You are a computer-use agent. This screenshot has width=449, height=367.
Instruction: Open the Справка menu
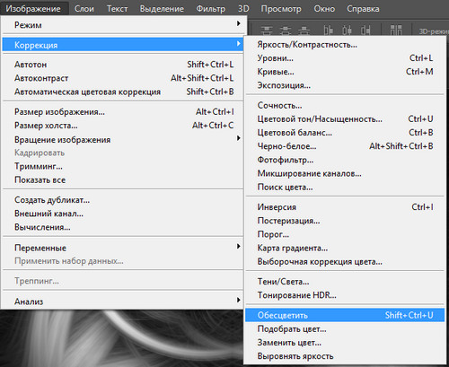[x=363, y=9]
